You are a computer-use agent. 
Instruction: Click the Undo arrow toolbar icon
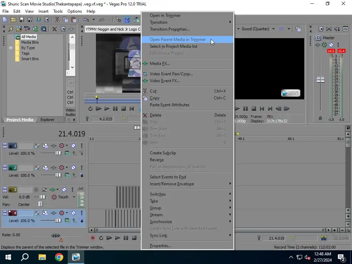(86, 20)
